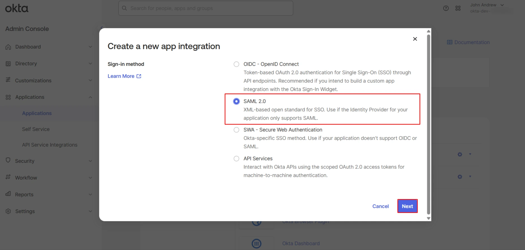The width and height of the screenshot is (525, 250).
Task: Click the Applications grid icon in sidebar
Action: tap(8, 97)
